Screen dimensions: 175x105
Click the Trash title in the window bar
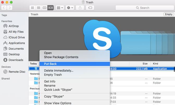[x=90, y=2]
